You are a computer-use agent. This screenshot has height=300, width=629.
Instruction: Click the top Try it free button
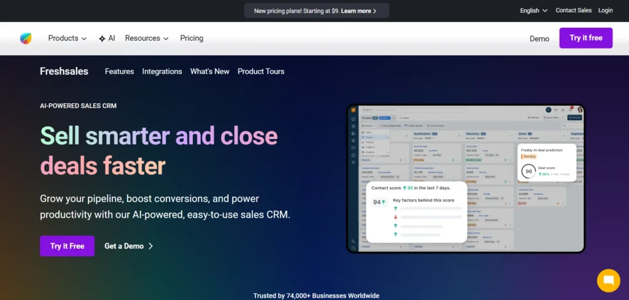click(585, 37)
